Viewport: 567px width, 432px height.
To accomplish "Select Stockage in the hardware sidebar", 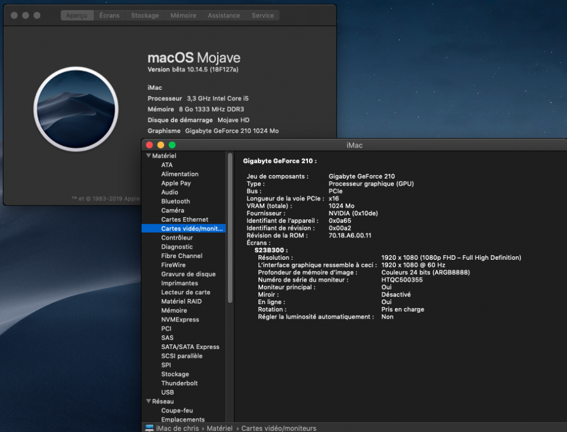I will pos(175,374).
